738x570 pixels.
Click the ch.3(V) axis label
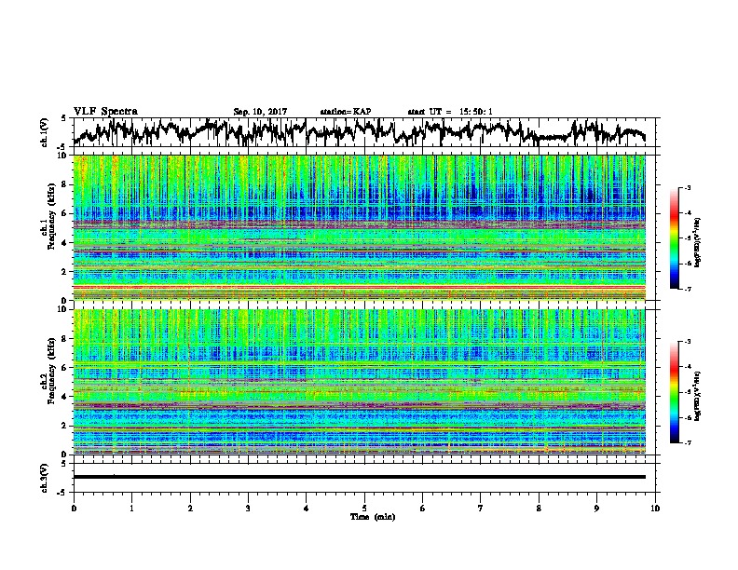pyautogui.click(x=45, y=478)
